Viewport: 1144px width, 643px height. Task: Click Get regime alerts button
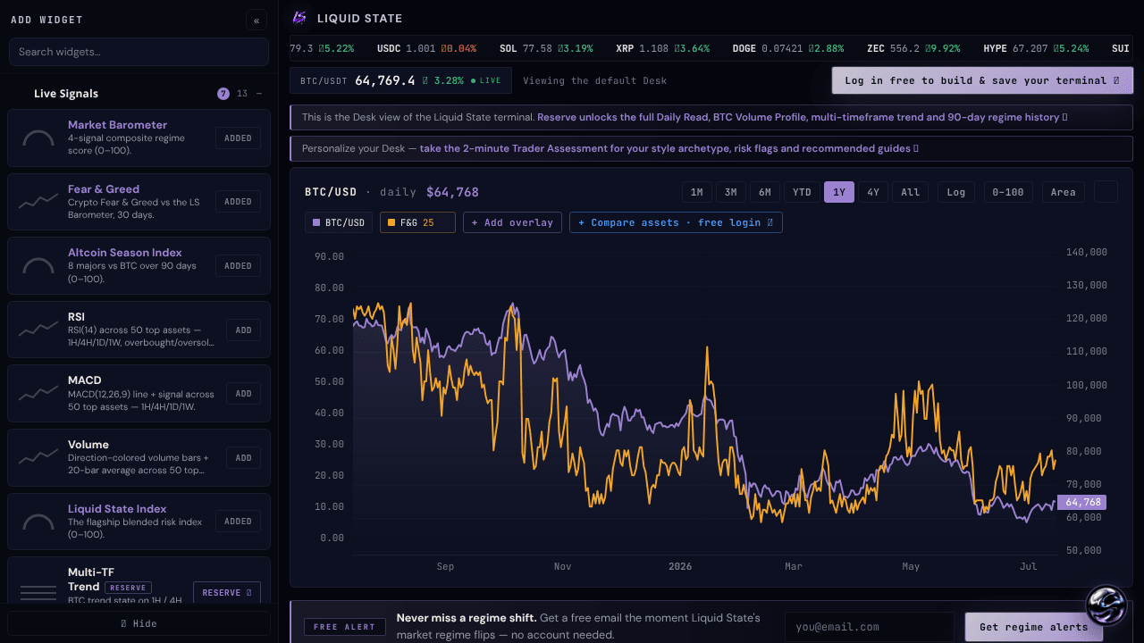pyautogui.click(x=1034, y=627)
